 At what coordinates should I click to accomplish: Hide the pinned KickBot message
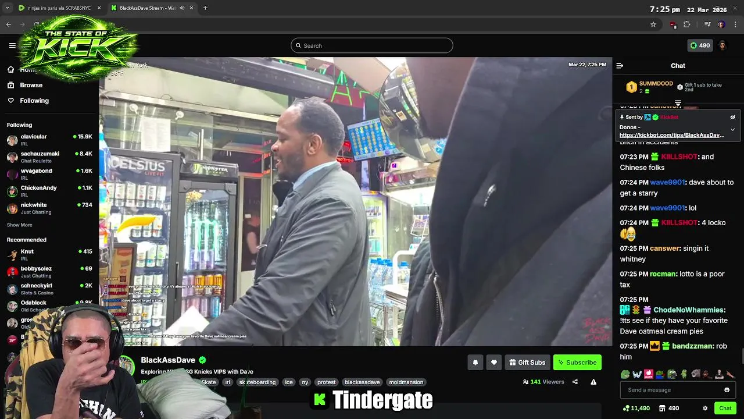tap(732, 117)
